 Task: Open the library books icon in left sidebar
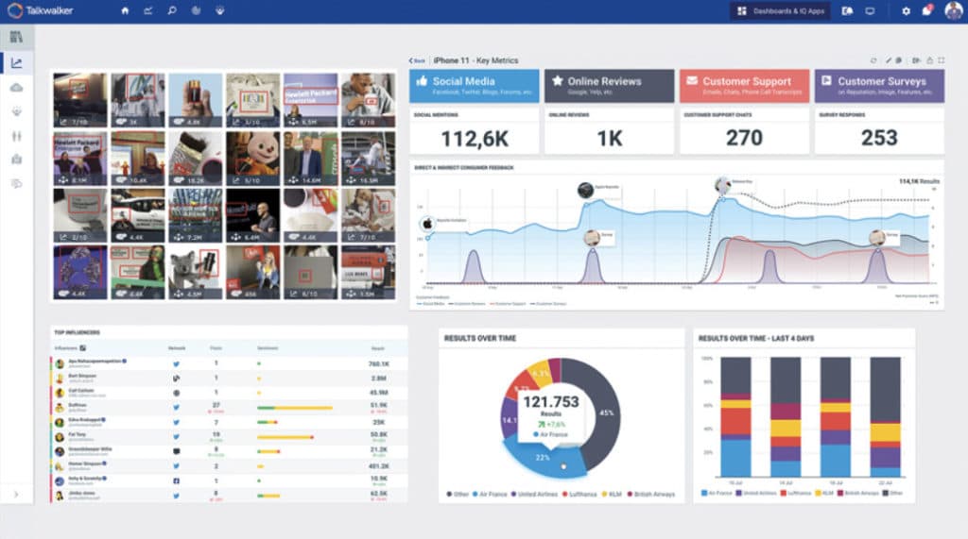coord(17,37)
